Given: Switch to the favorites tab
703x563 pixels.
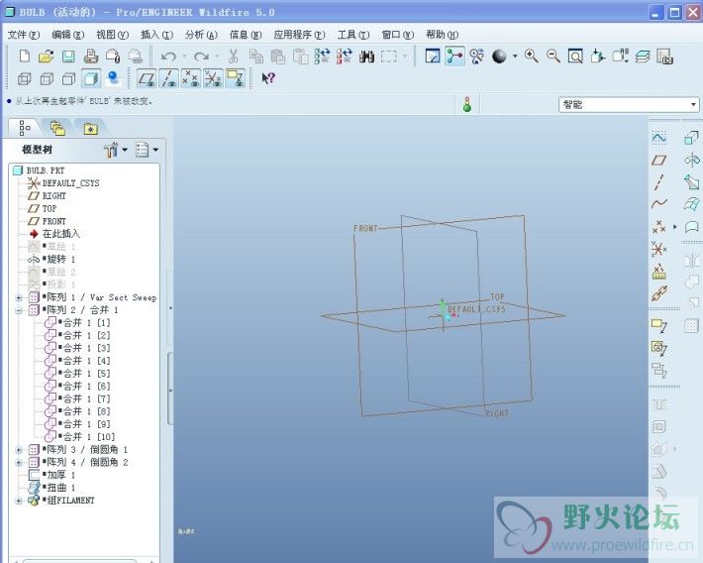Looking at the screenshot, I should pos(91,129).
